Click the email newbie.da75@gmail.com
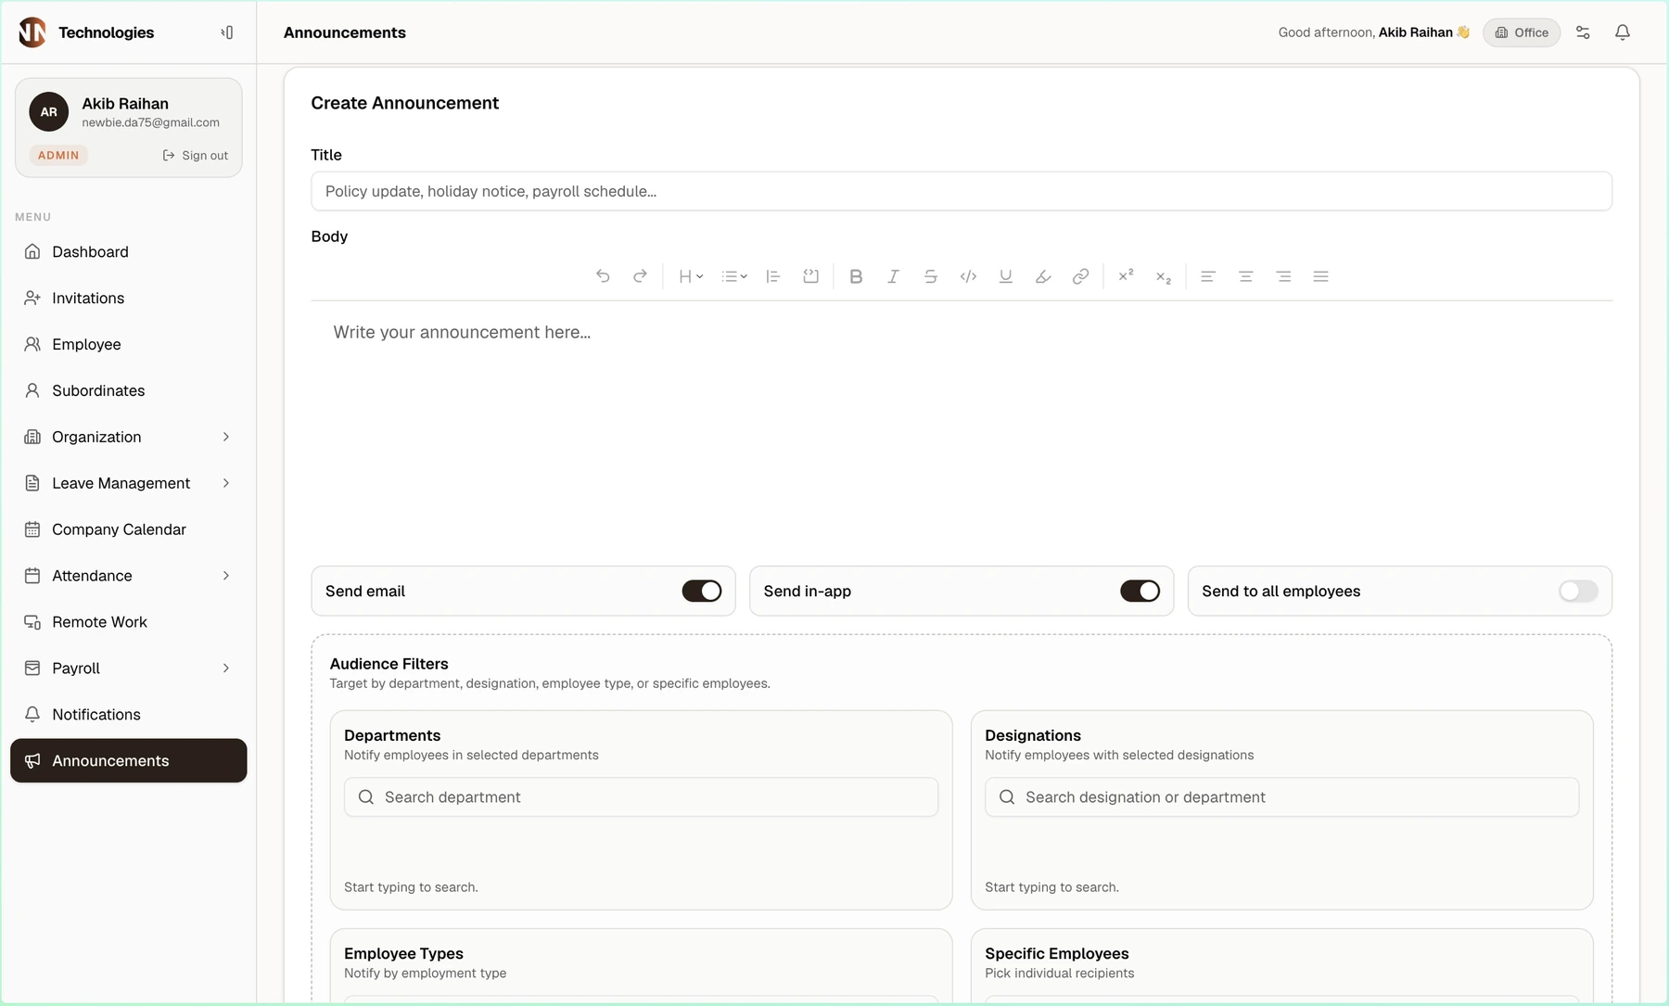Image resolution: width=1669 pixels, height=1006 pixels. pyautogui.click(x=150, y=122)
